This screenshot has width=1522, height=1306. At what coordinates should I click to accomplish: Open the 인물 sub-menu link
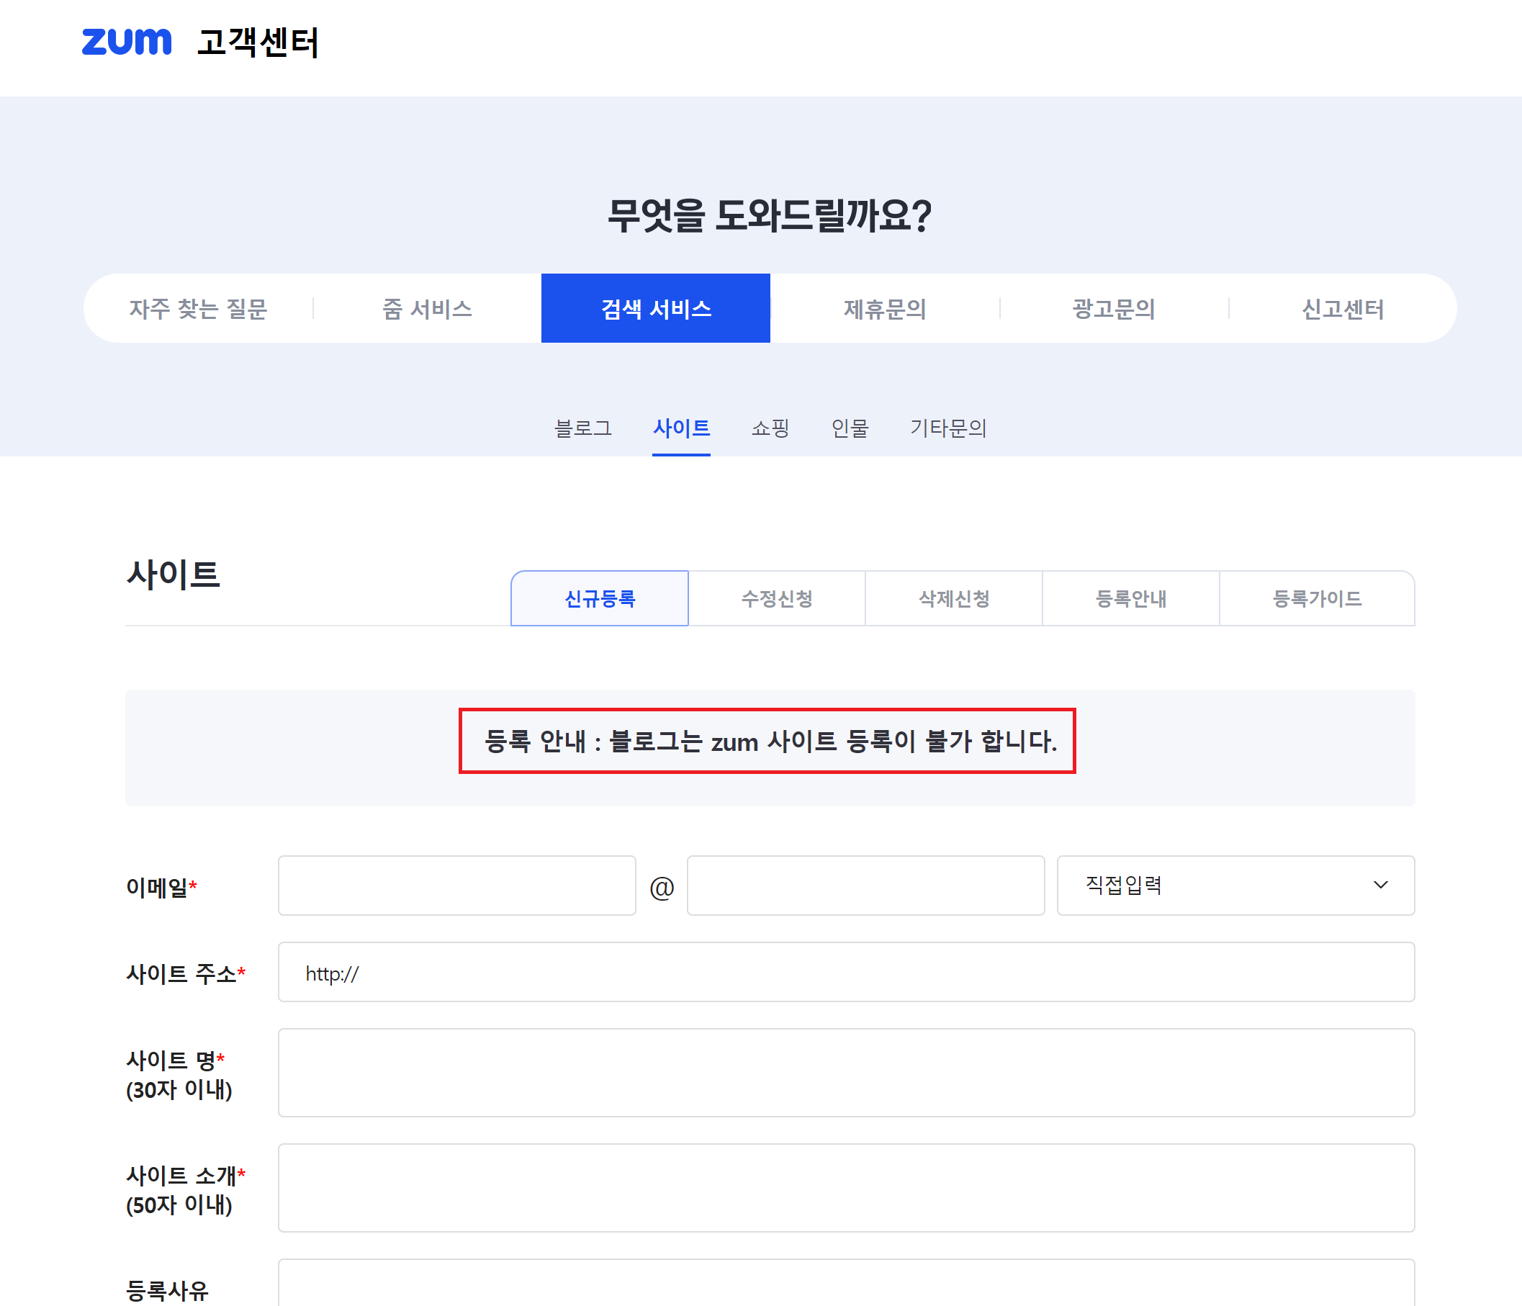[x=849, y=428]
